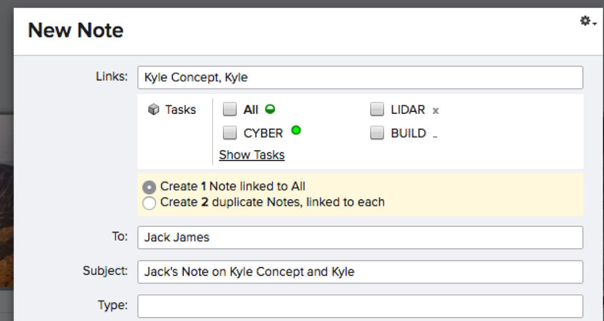This screenshot has width=604, height=321.
Task: Focus the To field containing Jack James
Action: pos(360,237)
